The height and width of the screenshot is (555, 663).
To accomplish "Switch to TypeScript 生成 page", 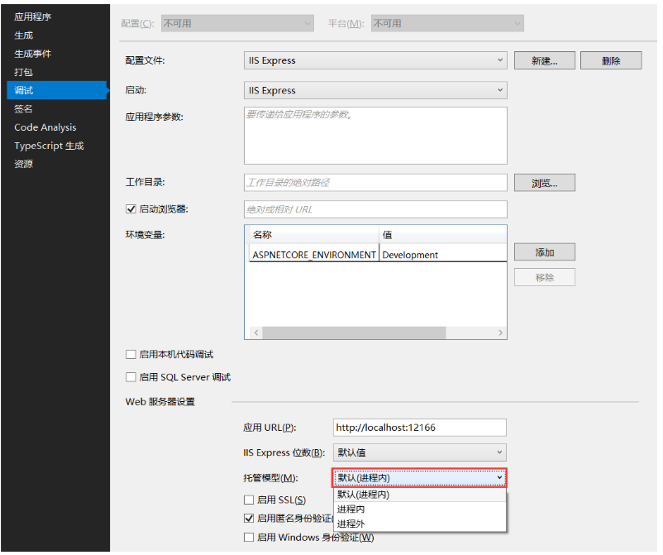I will (x=49, y=146).
